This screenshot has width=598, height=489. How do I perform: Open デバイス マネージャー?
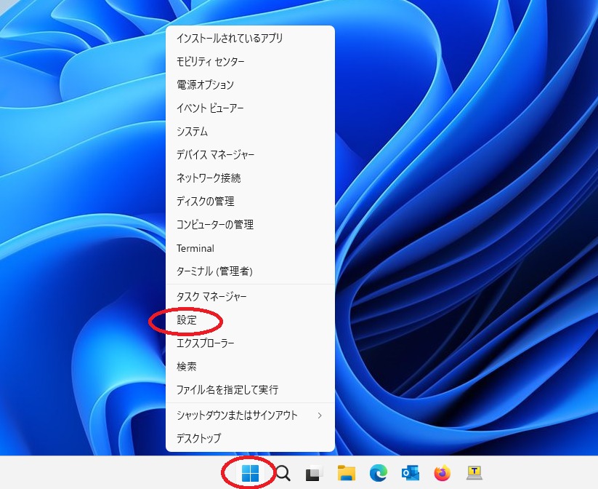pos(250,155)
